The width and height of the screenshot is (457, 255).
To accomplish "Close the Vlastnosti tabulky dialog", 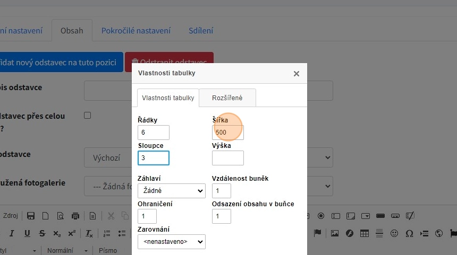I will coord(297,74).
